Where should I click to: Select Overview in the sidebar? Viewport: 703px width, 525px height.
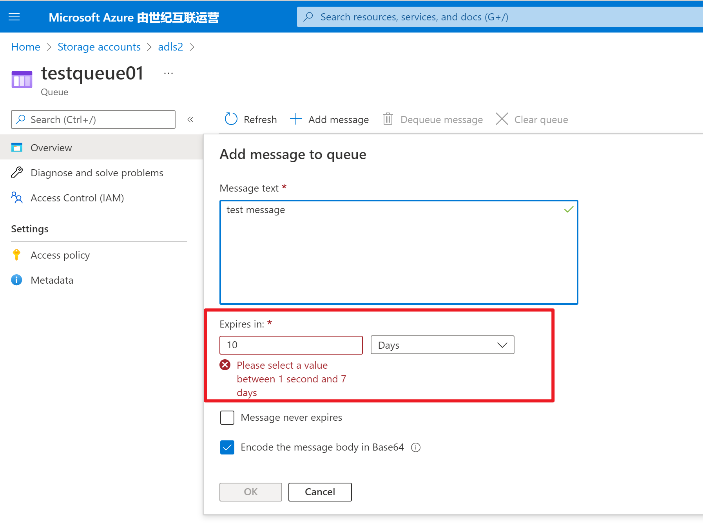click(51, 148)
